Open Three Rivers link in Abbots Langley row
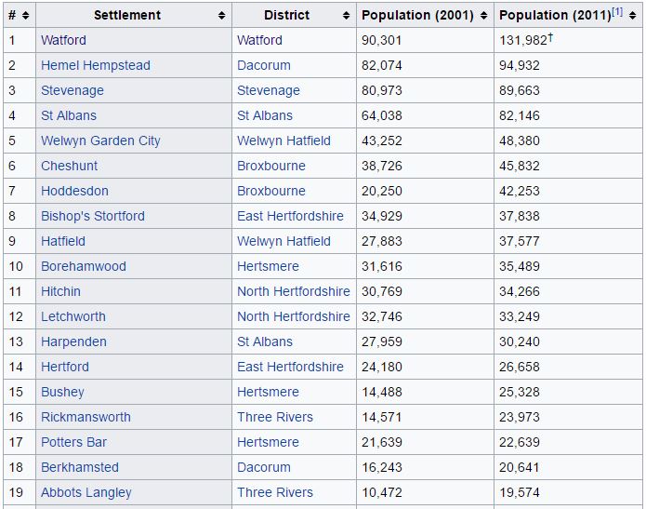Screen dimensions: 646x509 (274, 492)
